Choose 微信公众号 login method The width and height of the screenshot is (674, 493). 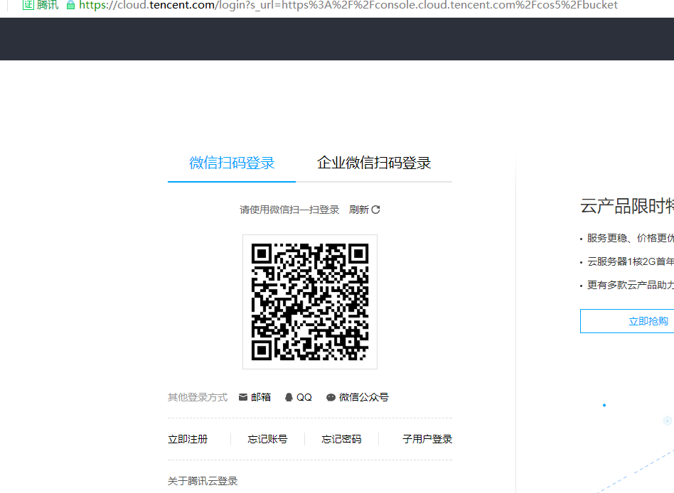[363, 397]
